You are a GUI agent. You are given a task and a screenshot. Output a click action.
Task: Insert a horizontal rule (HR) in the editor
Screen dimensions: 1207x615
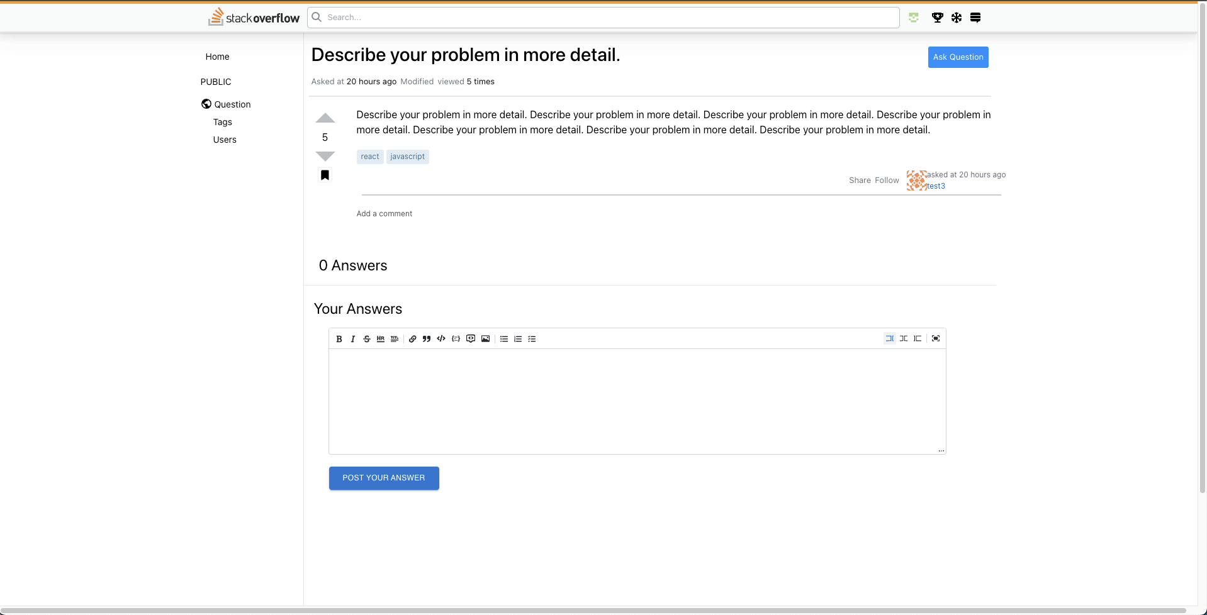click(x=381, y=339)
